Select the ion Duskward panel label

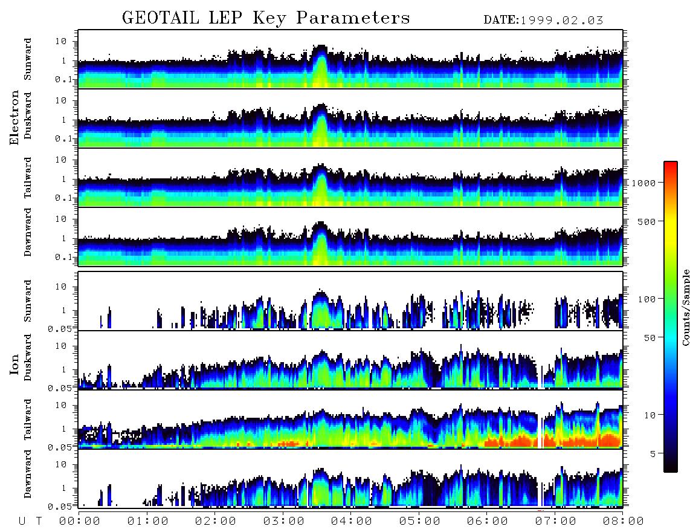(28, 357)
